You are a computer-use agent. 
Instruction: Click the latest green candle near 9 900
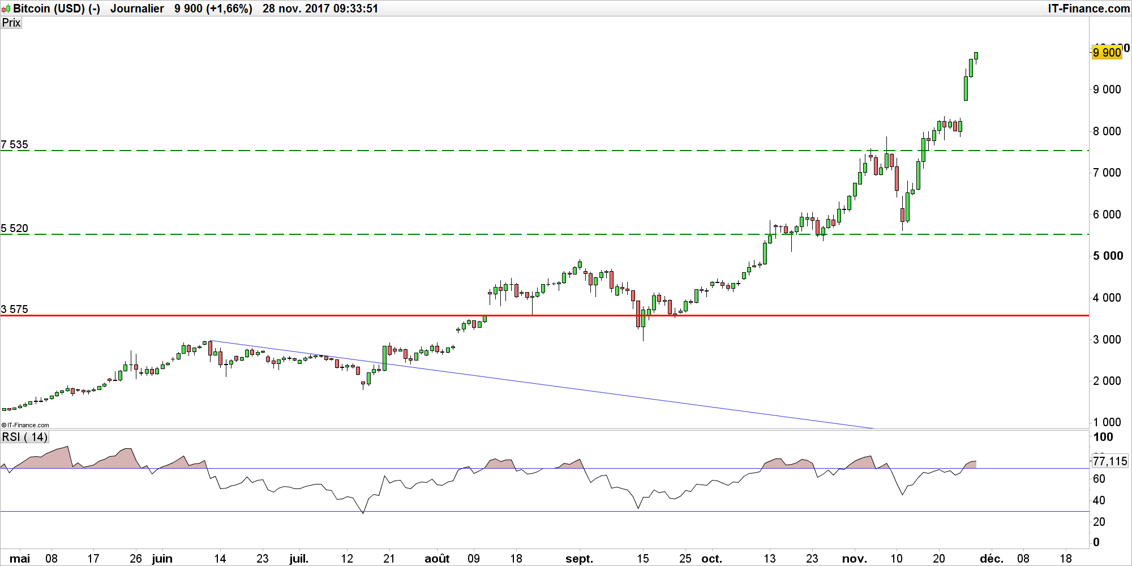(x=976, y=56)
